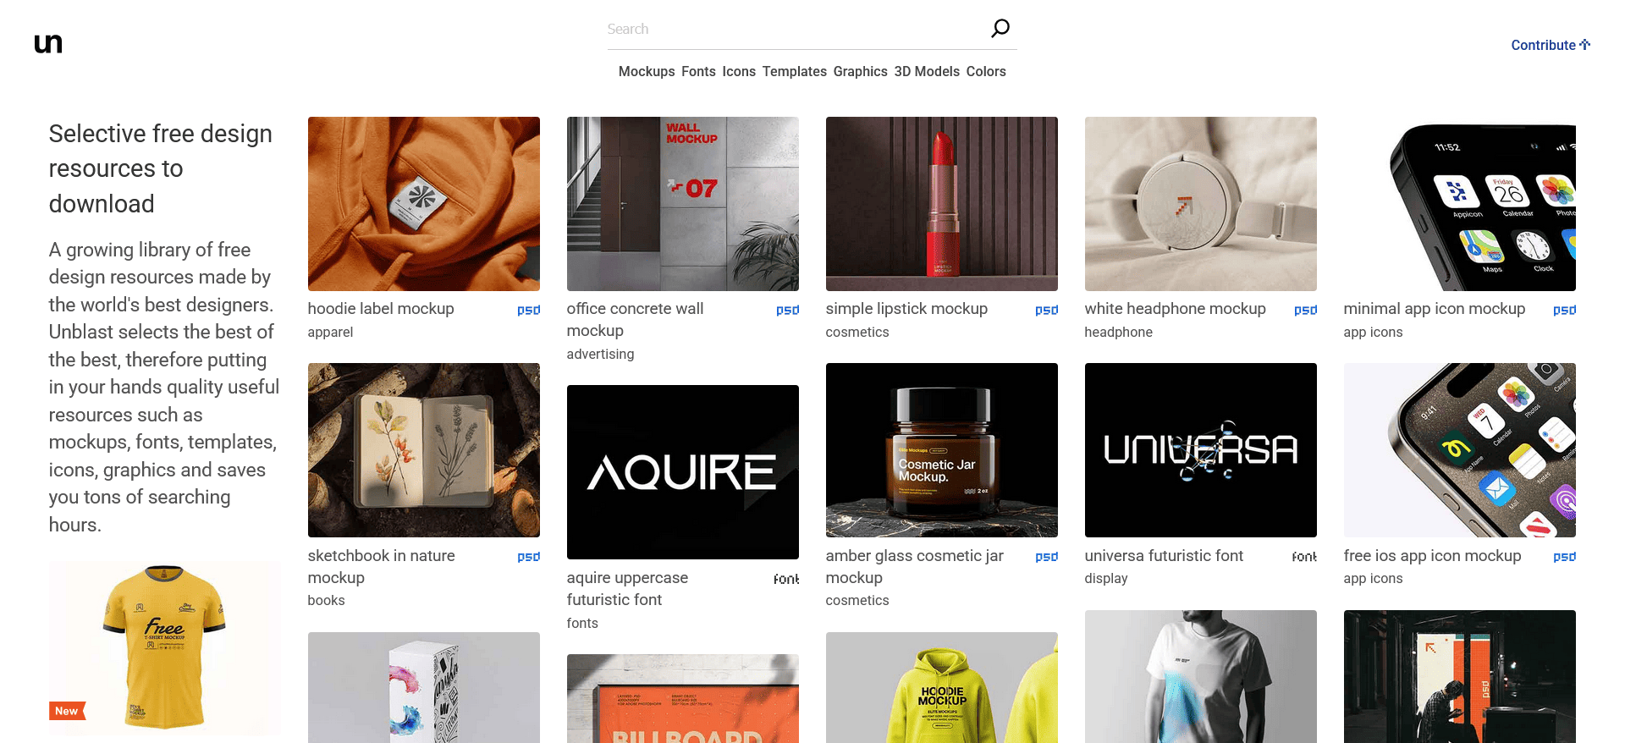Click the psd badge beside simple lipstick mockup

point(1046,311)
